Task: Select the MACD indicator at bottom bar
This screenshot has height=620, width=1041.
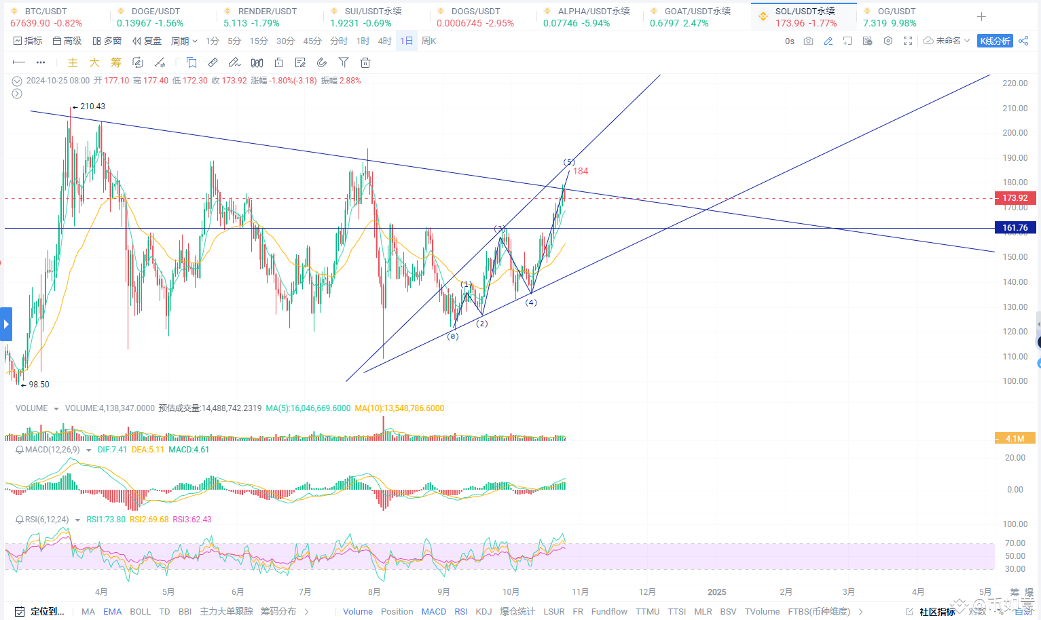Action: click(x=433, y=611)
